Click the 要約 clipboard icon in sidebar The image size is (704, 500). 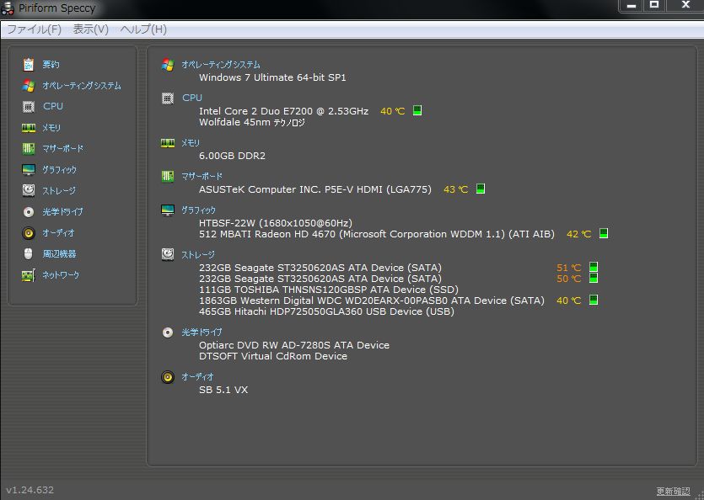[x=29, y=65]
